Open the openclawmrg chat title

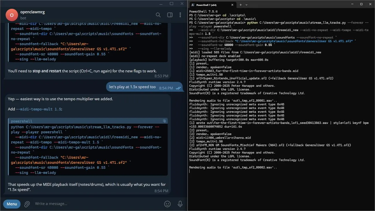(x=33, y=12)
